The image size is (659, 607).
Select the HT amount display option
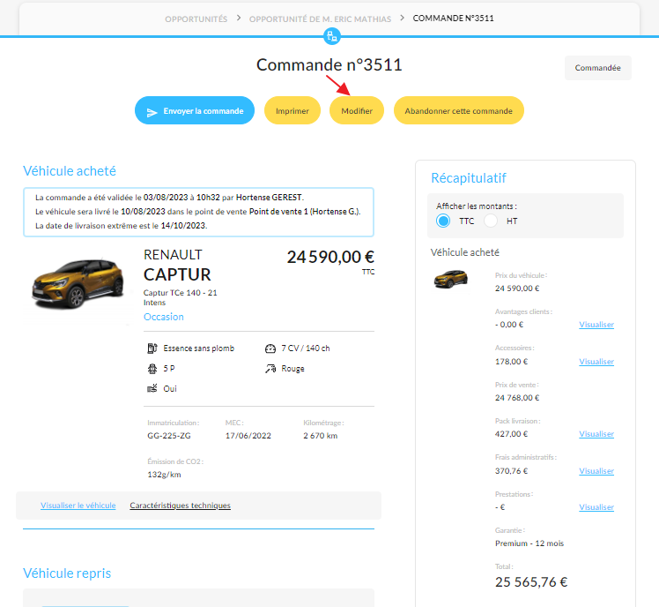tap(491, 221)
